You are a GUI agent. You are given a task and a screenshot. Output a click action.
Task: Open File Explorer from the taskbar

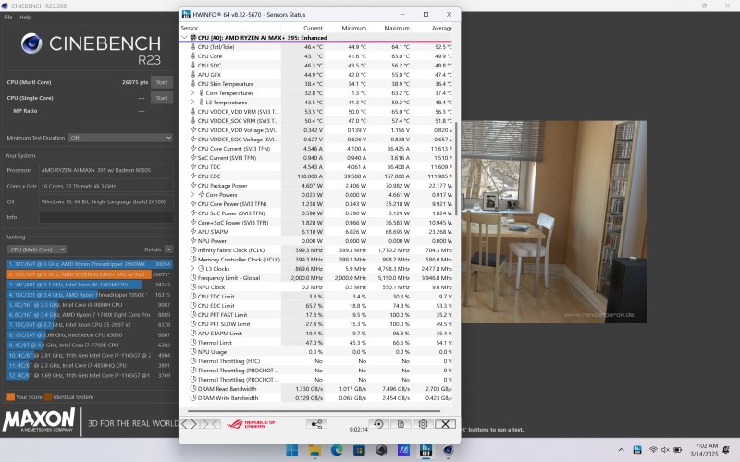click(314, 450)
